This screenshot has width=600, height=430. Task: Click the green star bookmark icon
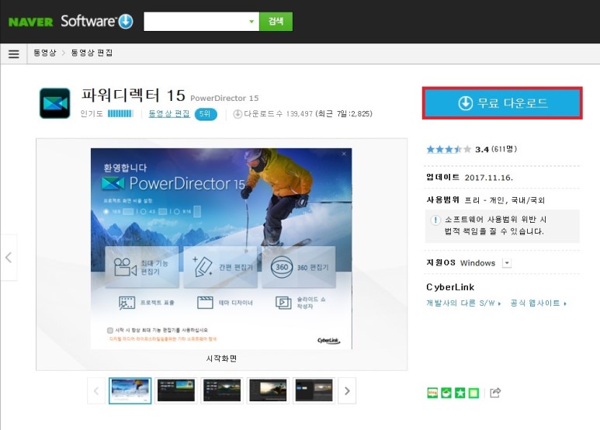[460, 393]
